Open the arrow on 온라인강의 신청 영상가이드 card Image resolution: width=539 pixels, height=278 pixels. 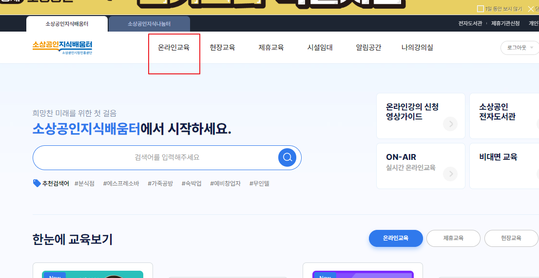[x=450, y=124]
